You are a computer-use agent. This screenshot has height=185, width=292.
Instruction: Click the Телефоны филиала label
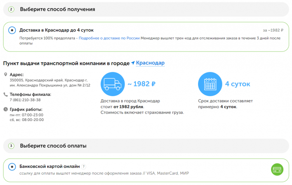coord(30,95)
